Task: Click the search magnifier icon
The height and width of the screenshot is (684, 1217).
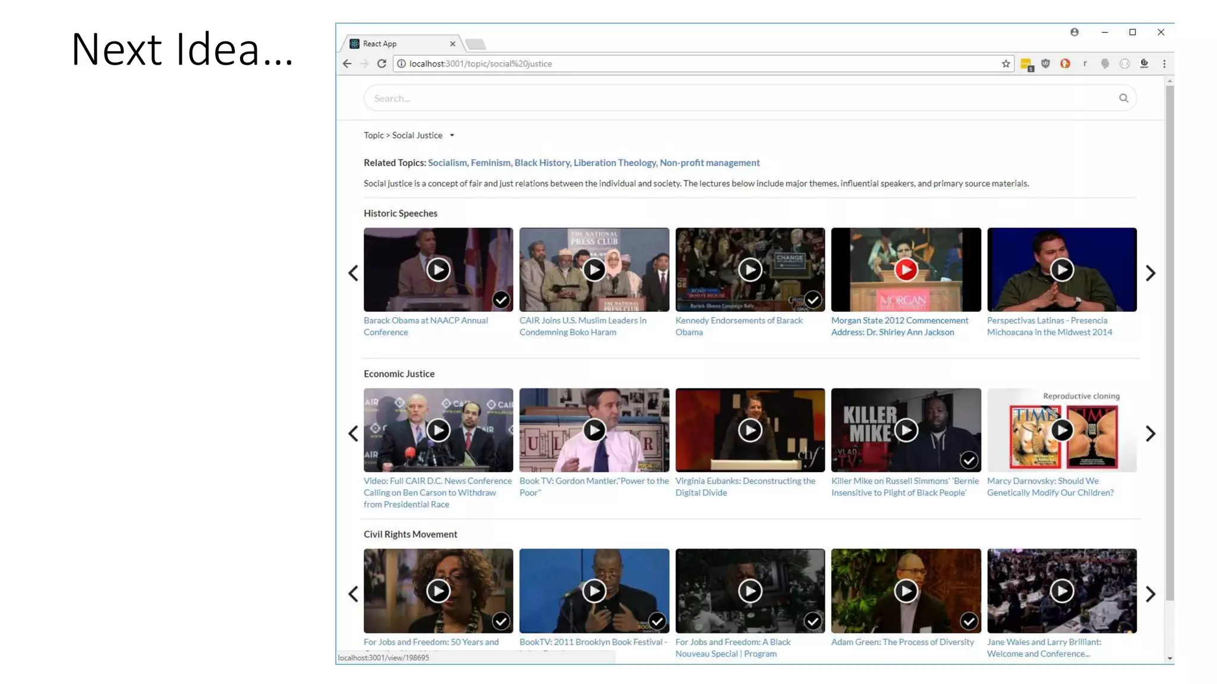Action: (1123, 98)
